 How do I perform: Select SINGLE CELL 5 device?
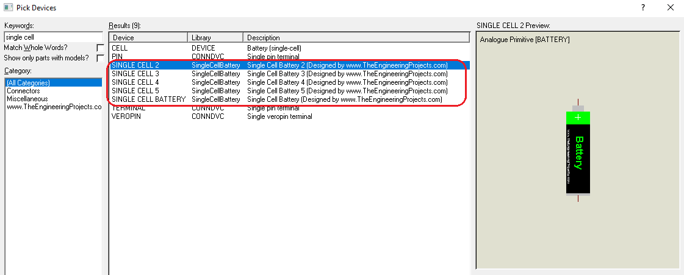click(x=135, y=91)
